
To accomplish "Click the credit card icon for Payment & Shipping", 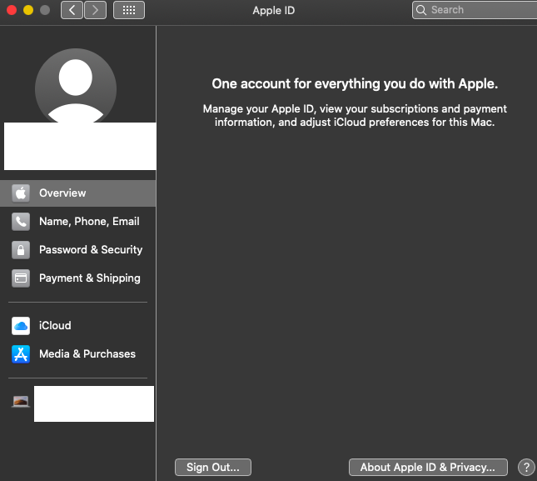I will (x=21, y=278).
